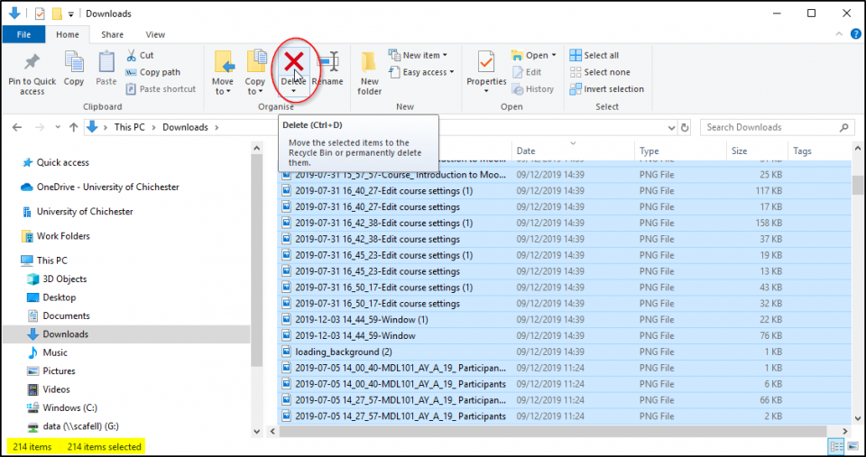Expand the Delete options dropdown arrow
The width and height of the screenshot is (866, 457).
[x=294, y=92]
